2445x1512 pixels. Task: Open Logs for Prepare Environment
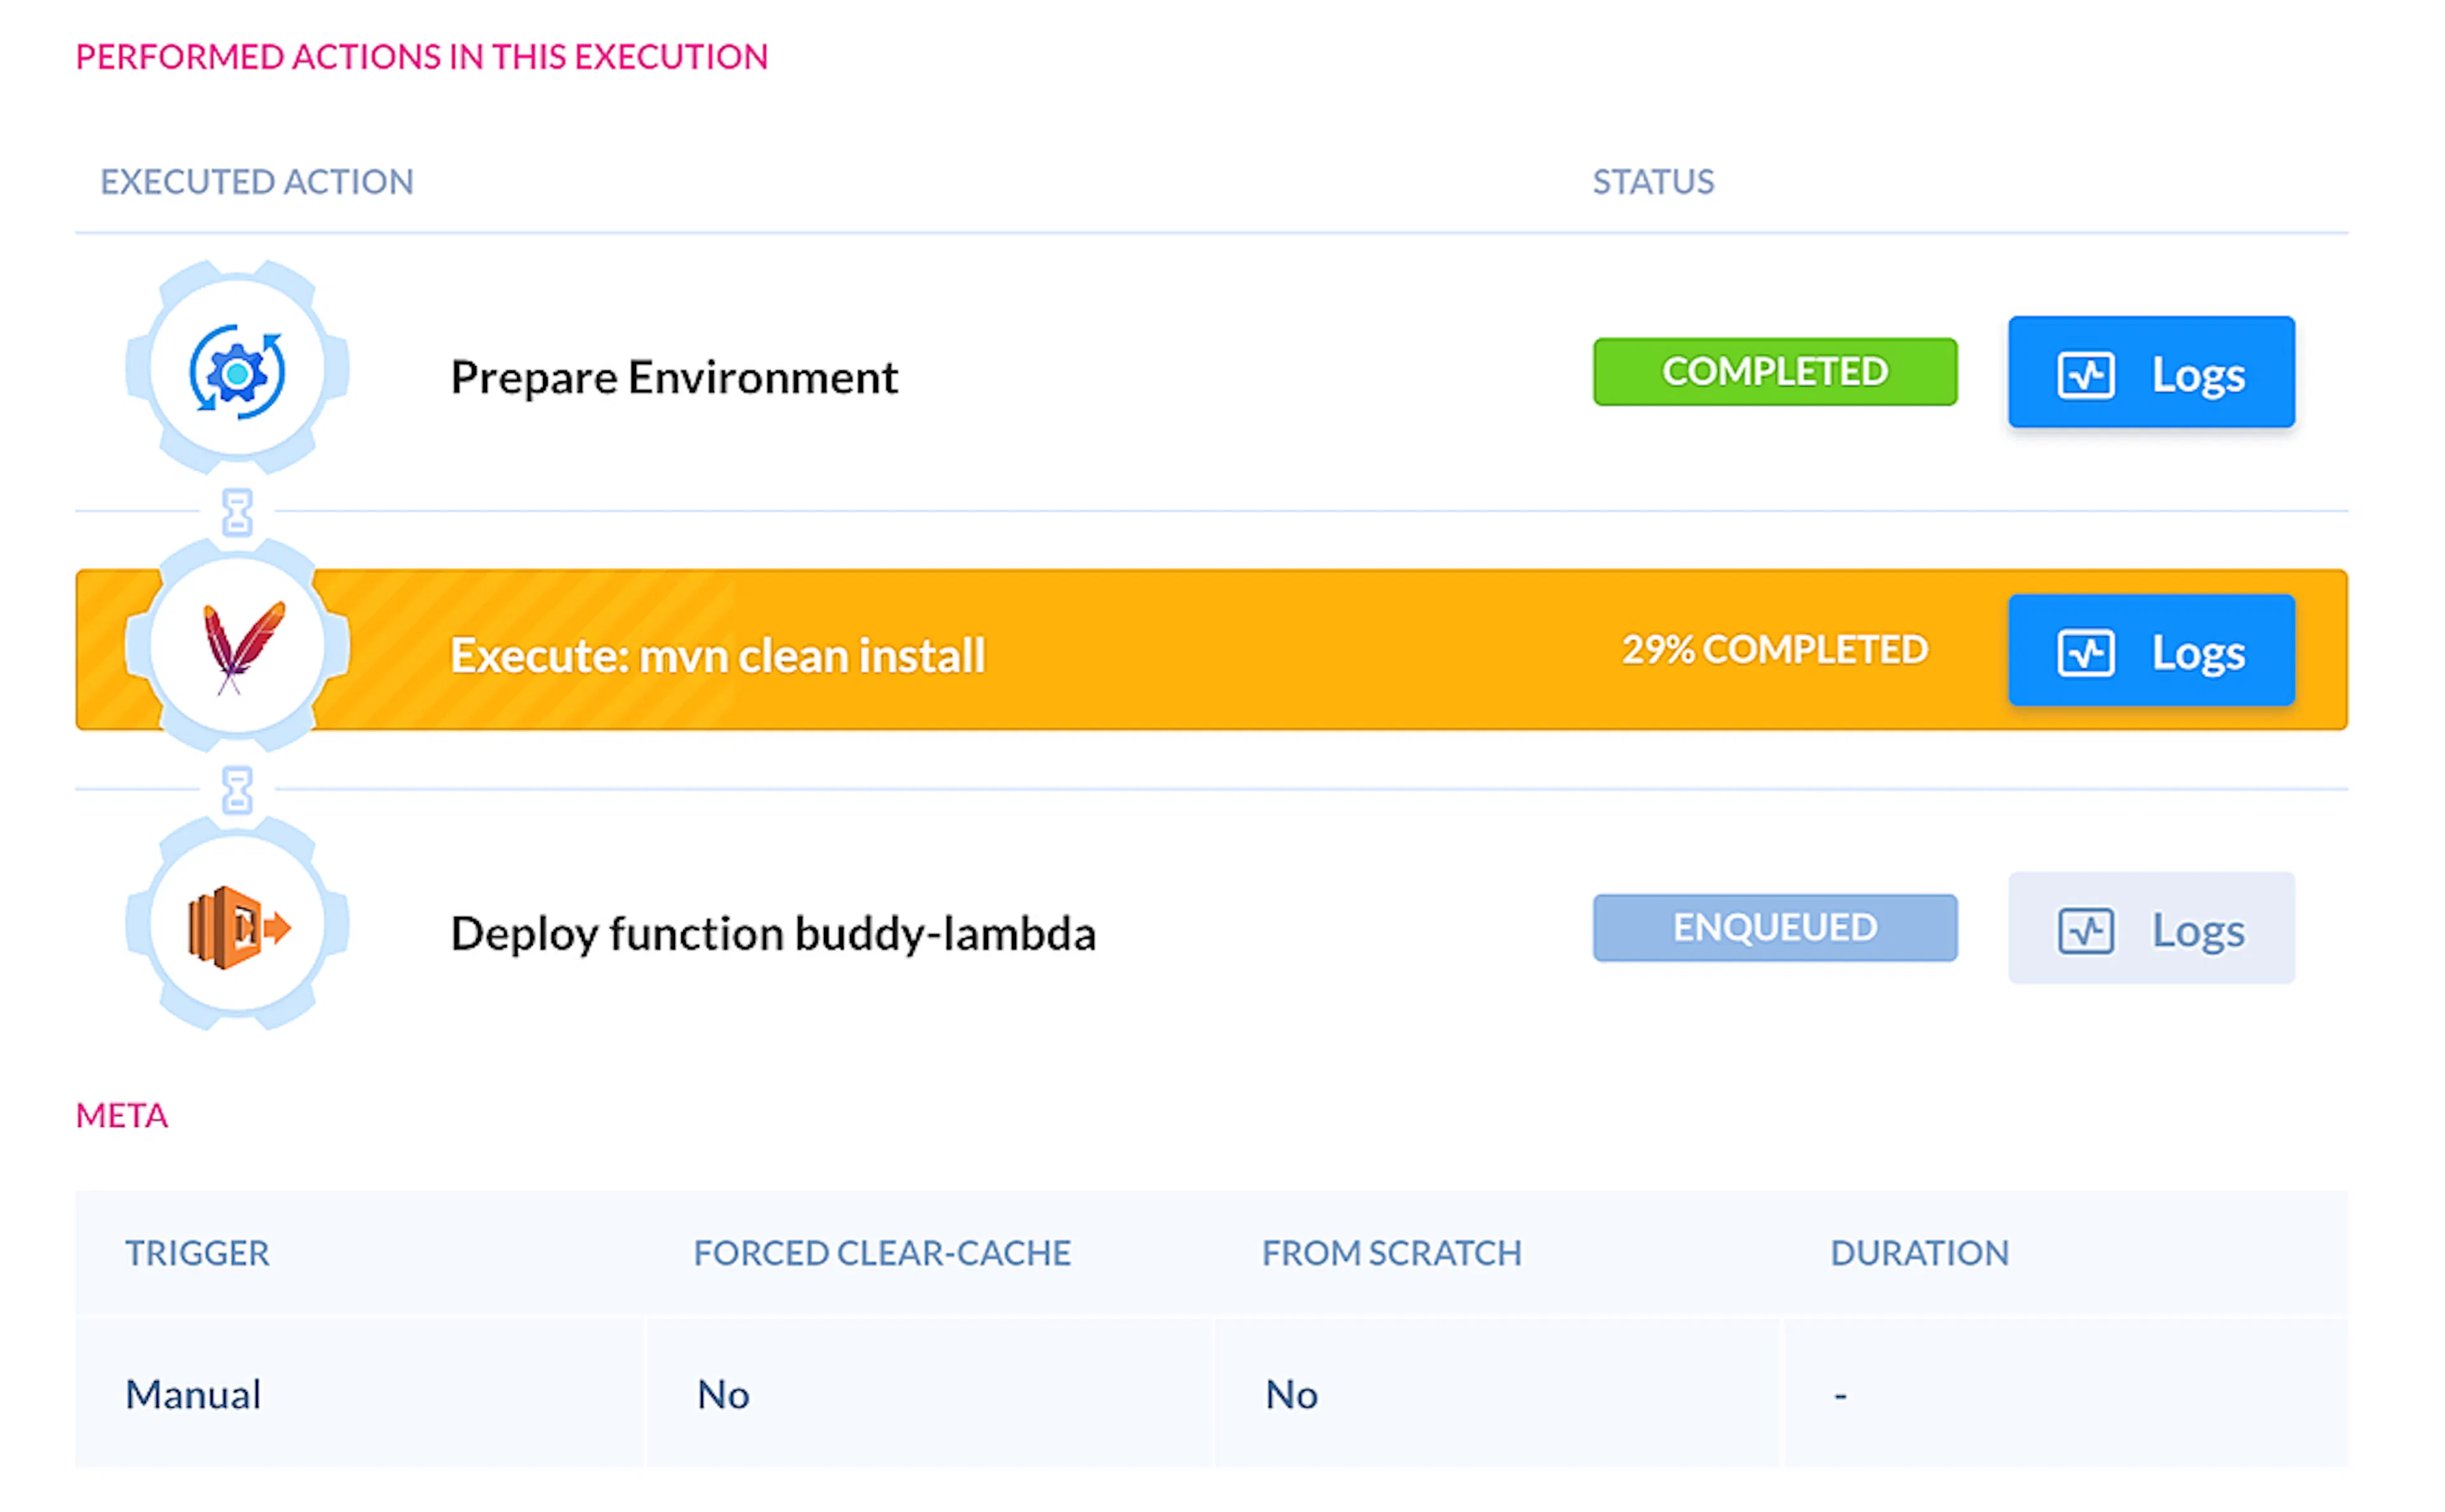coord(2151,372)
